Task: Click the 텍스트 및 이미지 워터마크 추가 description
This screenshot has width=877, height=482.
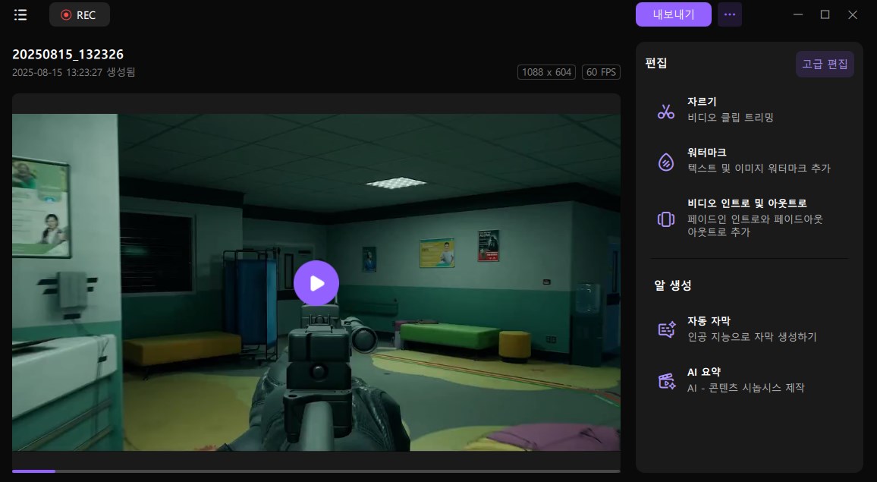Action: [x=759, y=169]
